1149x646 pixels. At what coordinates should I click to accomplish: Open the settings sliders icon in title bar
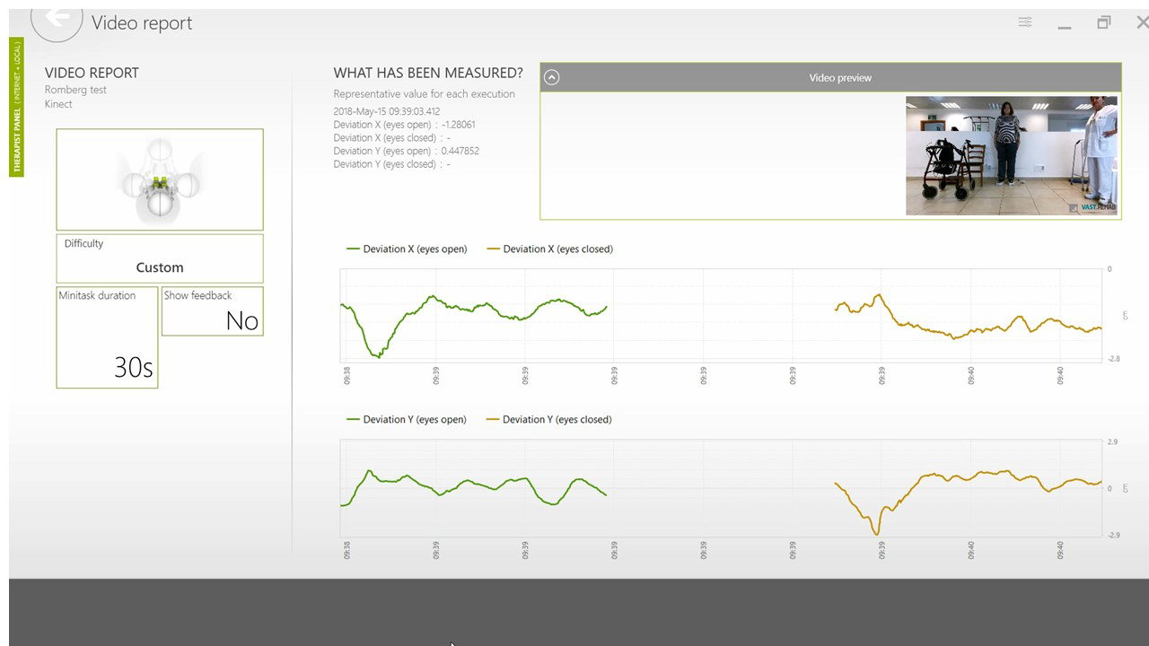click(1025, 22)
